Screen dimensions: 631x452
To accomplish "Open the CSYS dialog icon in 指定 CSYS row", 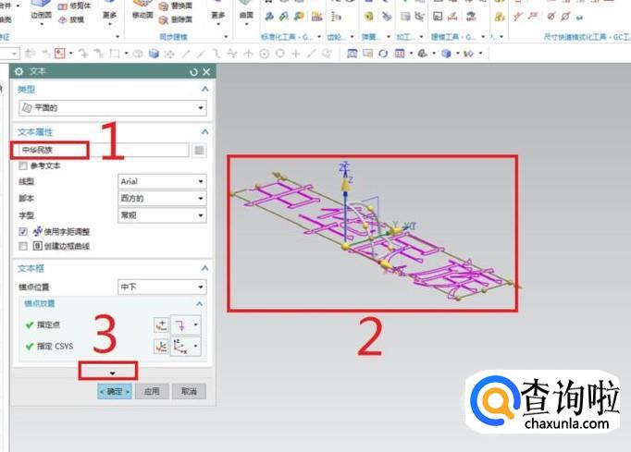I will [161, 347].
